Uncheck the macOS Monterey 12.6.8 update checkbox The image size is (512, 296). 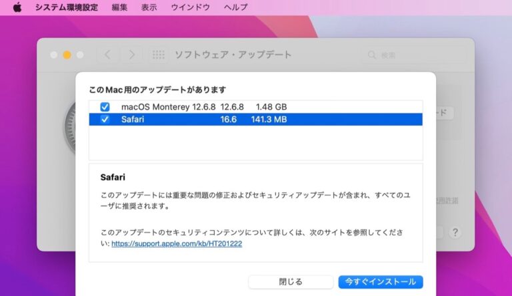click(105, 107)
